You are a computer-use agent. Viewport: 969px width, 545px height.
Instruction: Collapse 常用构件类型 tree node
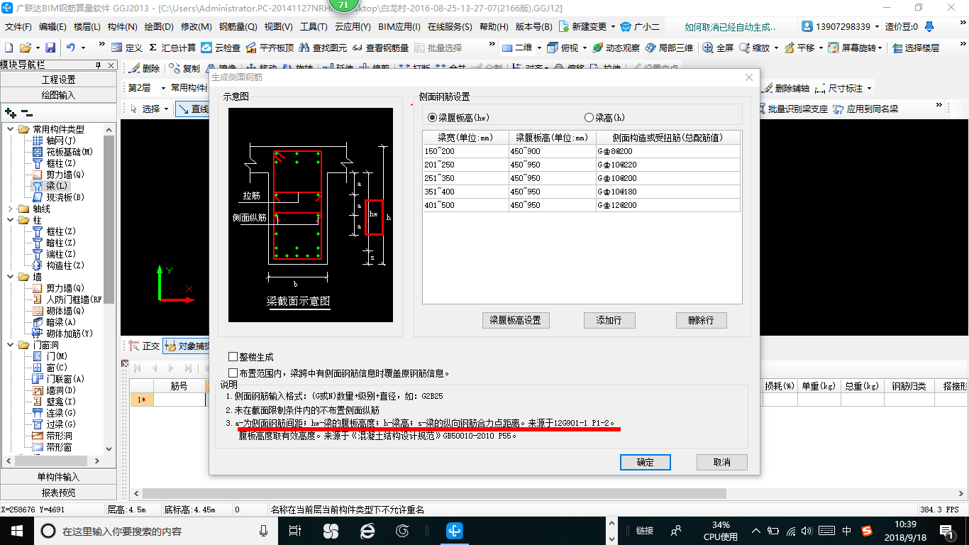pos(10,129)
